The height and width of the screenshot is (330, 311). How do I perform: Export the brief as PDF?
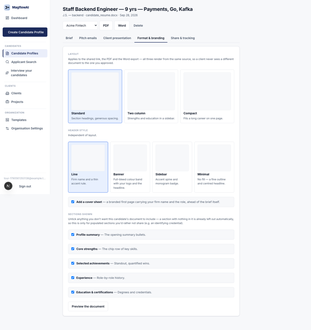(x=106, y=25)
